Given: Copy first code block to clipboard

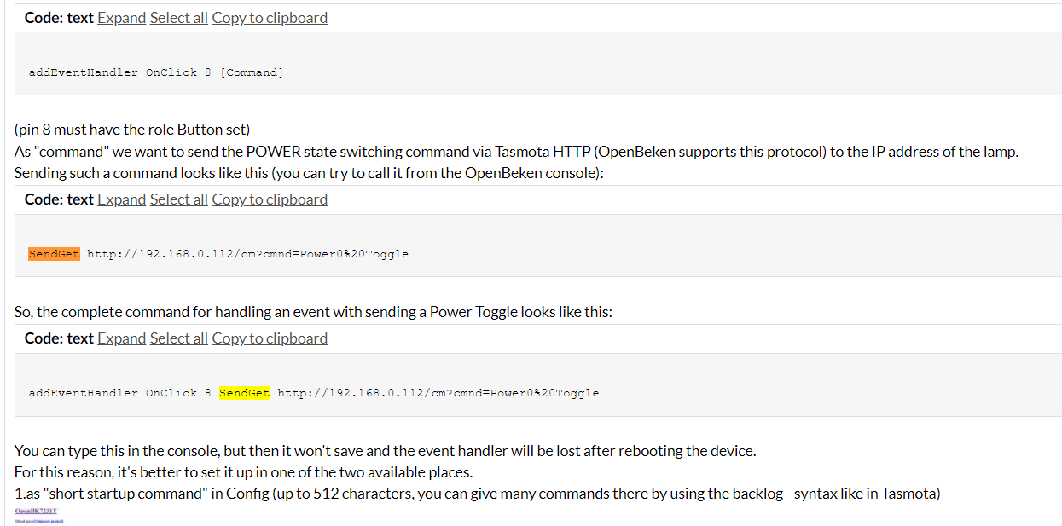Looking at the screenshot, I should pos(270,18).
